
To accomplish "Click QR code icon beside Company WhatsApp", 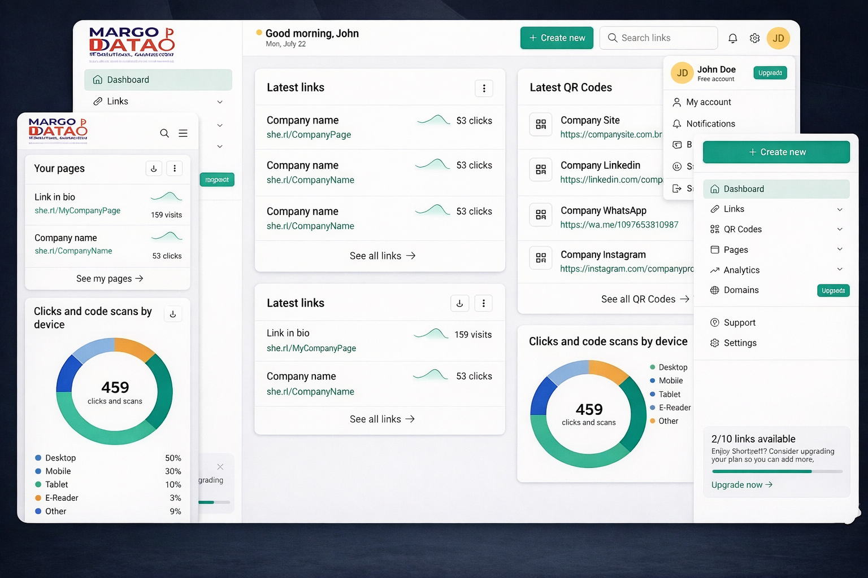I will pyautogui.click(x=541, y=214).
